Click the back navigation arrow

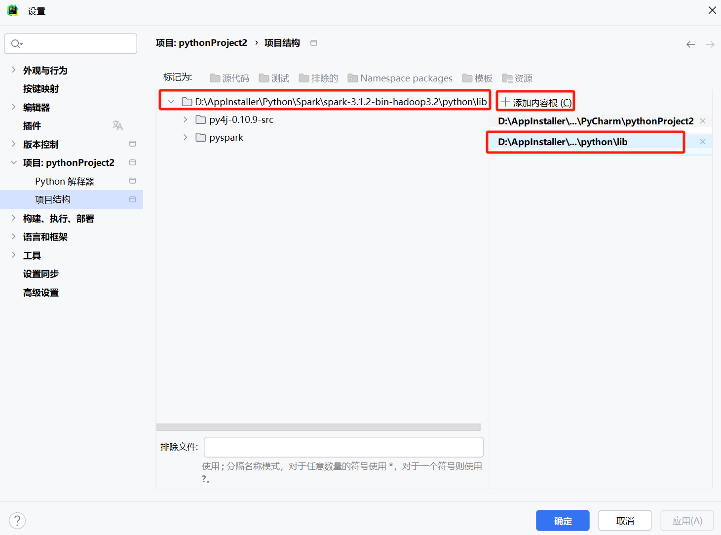(690, 44)
